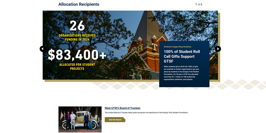Advance to the next carousel slide arrow
This screenshot has height=133, width=266.
(218, 49)
